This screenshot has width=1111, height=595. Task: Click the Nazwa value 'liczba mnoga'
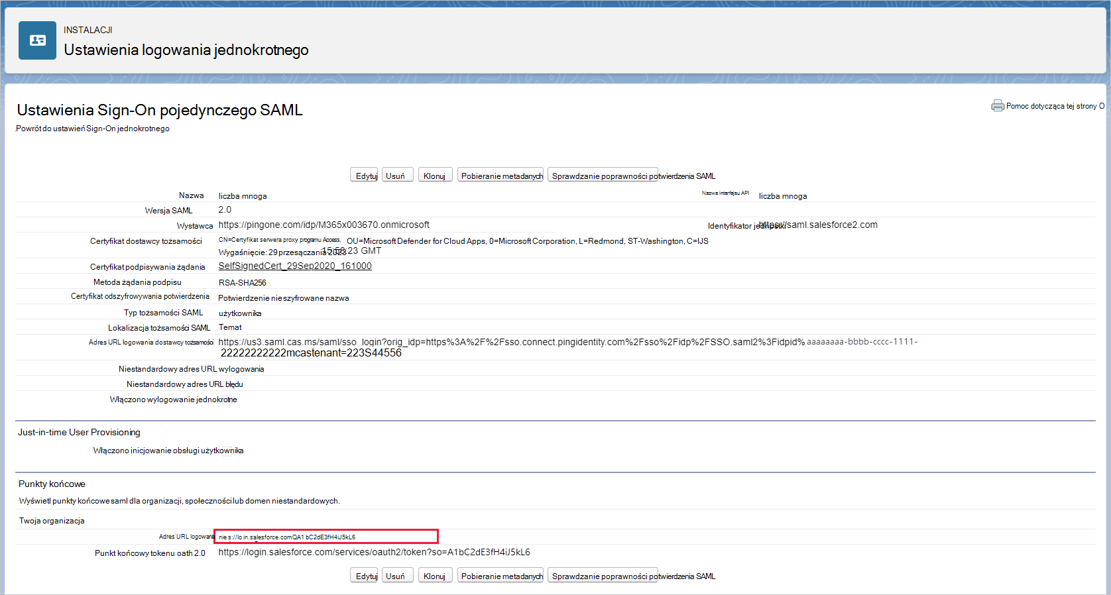point(243,196)
